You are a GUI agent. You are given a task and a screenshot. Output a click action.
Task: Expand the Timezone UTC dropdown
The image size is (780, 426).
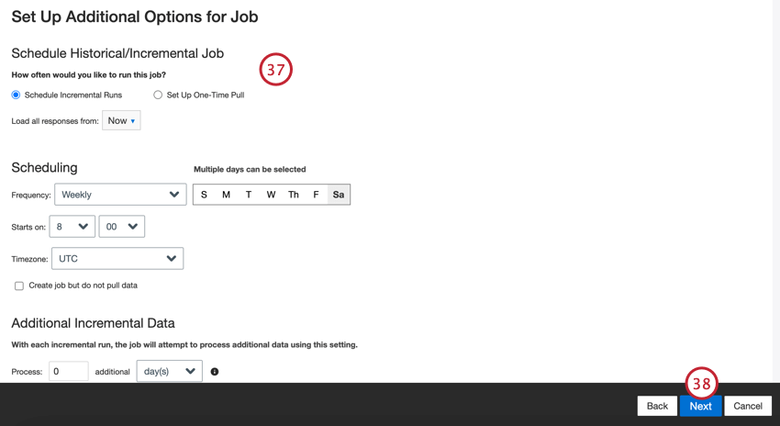(117, 258)
